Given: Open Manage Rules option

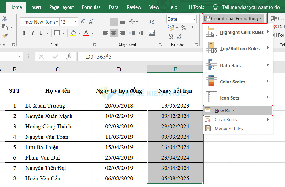Looking at the screenshot, I should 230,129.
